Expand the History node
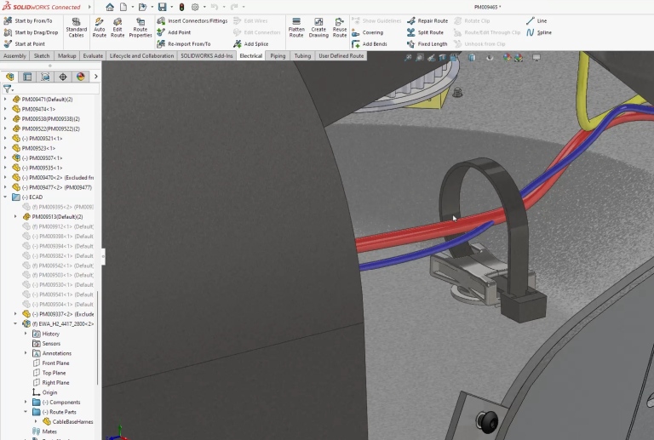 26,334
